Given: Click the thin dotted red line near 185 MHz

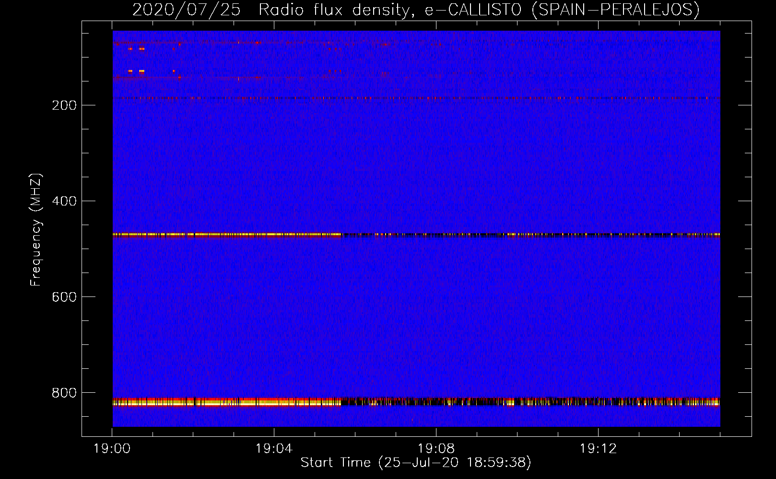Looking at the screenshot, I should (x=416, y=98).
